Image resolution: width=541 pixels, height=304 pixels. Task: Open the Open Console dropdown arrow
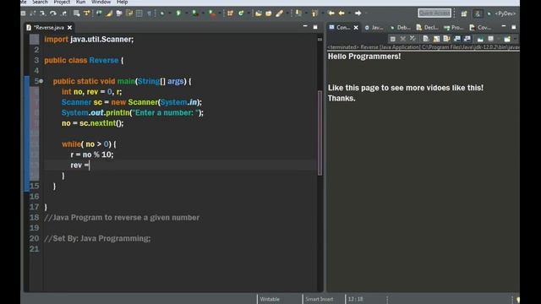(x=515, y=39)
